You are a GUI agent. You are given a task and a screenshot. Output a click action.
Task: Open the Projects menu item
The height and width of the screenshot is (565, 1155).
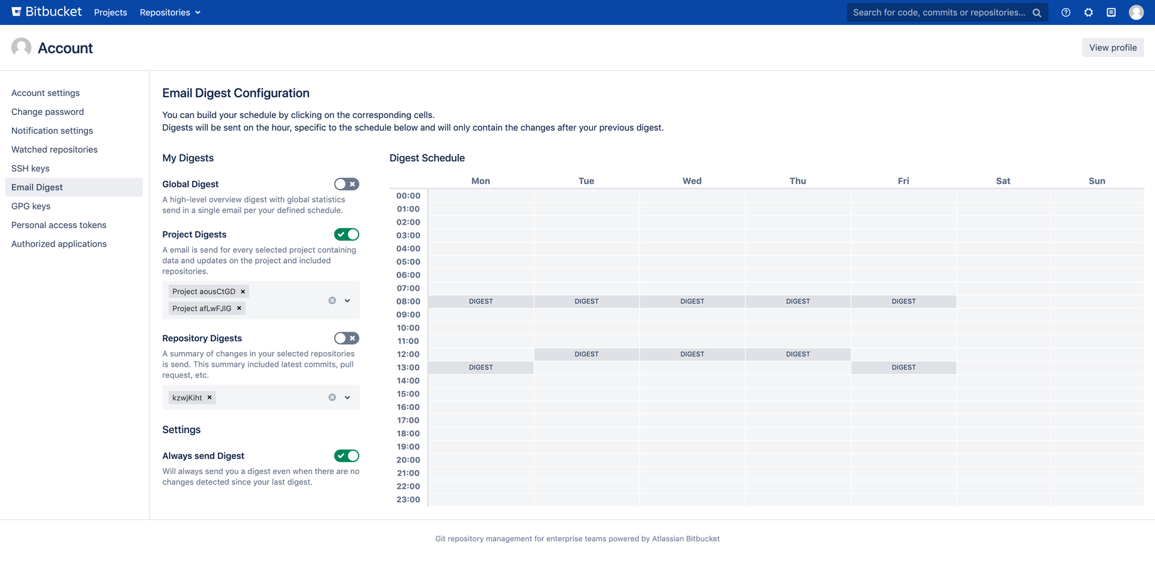pos(111,13)
